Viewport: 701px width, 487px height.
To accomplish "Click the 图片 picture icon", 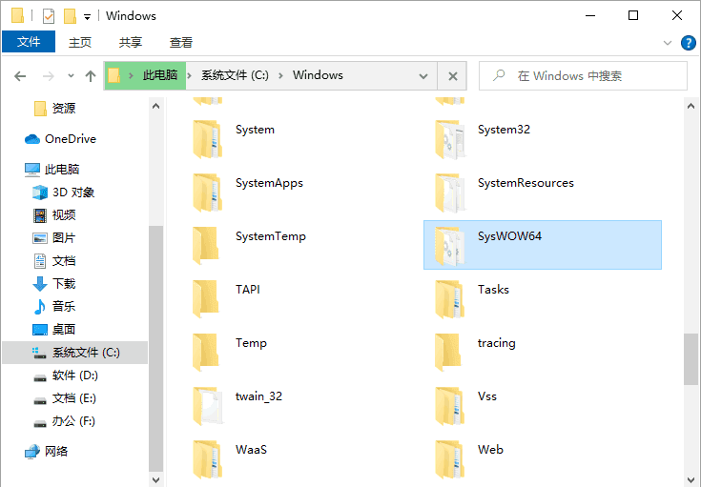I will coord(40,238).
